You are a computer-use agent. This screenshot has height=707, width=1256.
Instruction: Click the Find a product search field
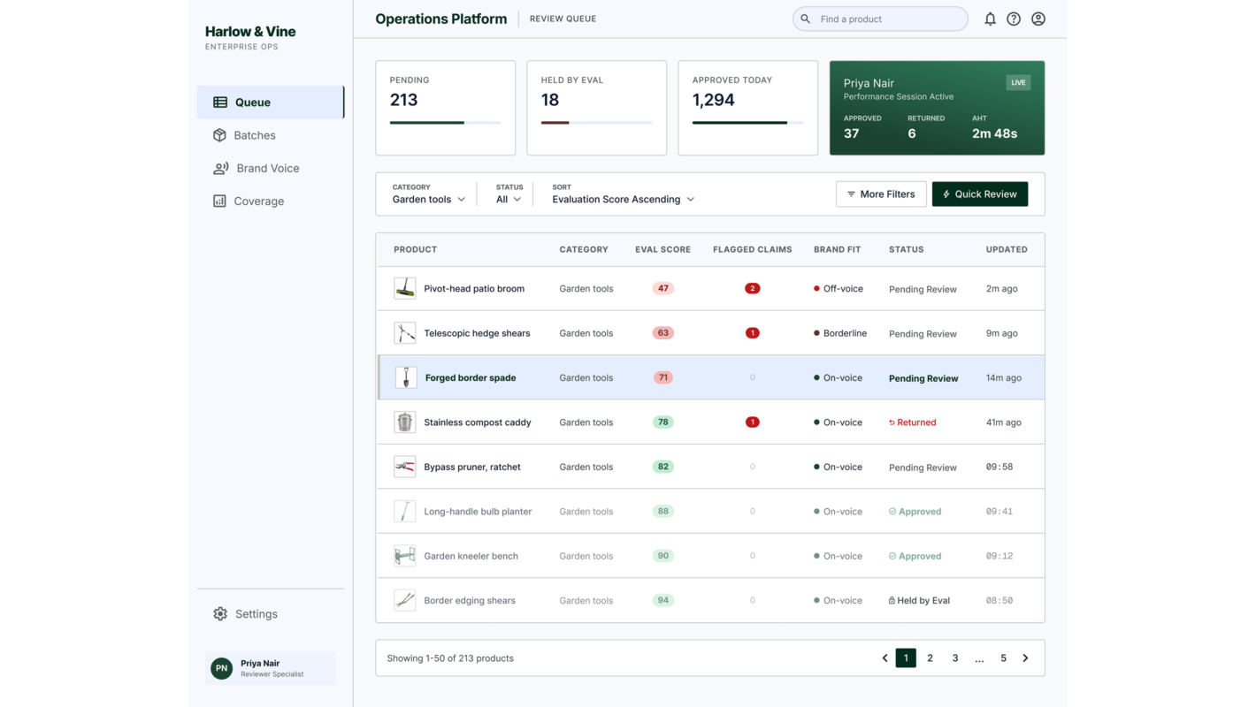(x=880, y=19)
